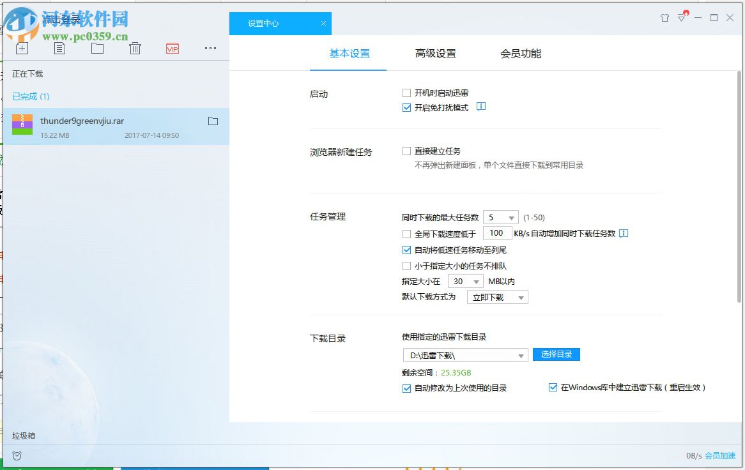The width and height of the screenshot is (745, 470).
Task: Click the 会员加速 link at bottom right
Action: point(721,455)
